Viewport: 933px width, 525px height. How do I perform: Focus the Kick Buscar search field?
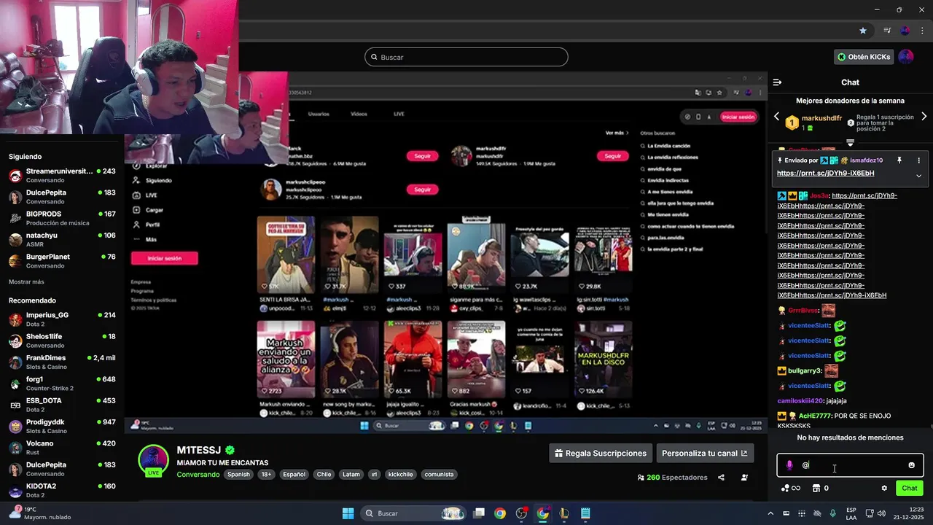466,57
